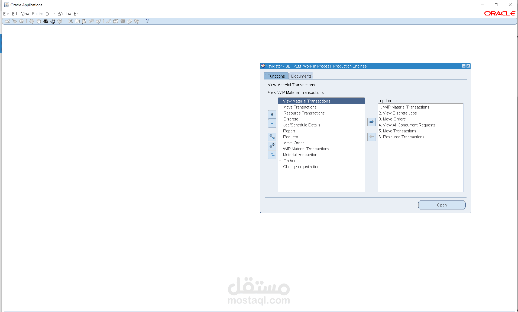This screenshot has width=518, height=312.
Task: Open the File menu
Action: 6,14
